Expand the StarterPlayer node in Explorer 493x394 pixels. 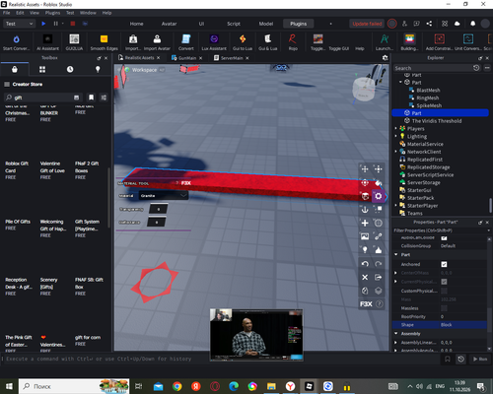(x=395, y=206)
